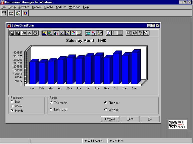
Task: Select the horizontal bar chart icon
Action: pos(50,33)
